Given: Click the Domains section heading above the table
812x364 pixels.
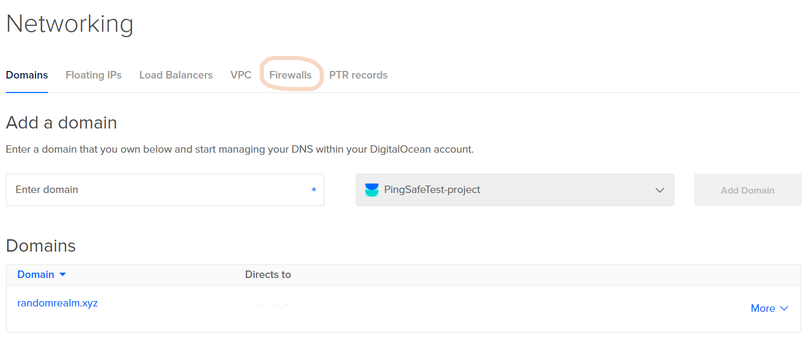Looking at the screenshot, I should tap(41, 246).
